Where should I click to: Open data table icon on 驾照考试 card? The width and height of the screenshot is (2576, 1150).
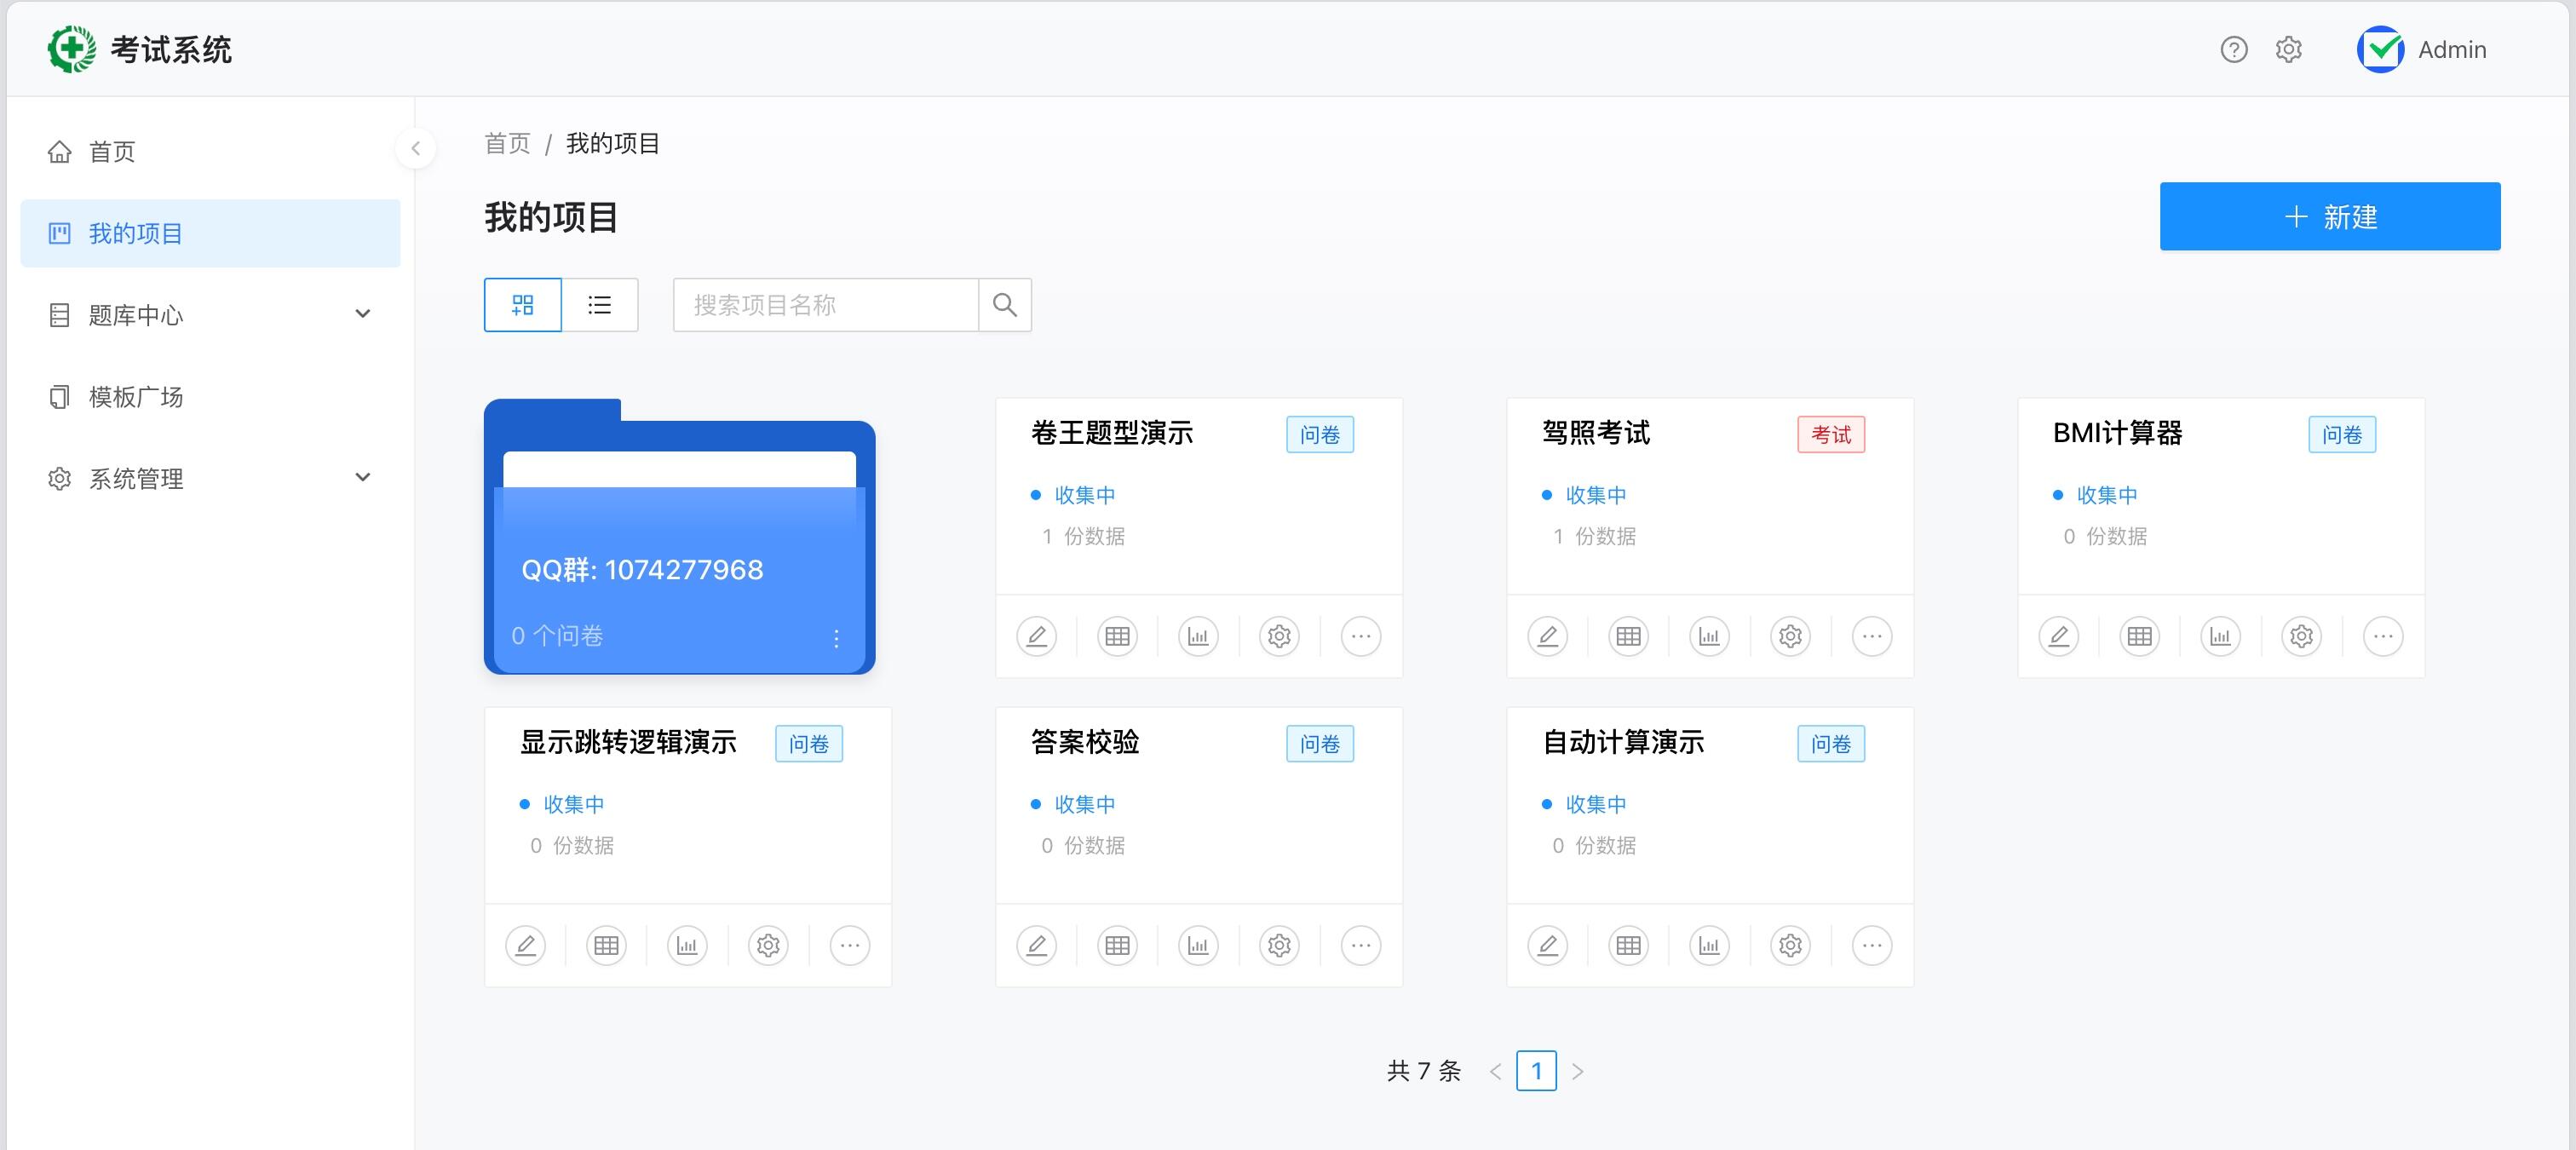1628,636
